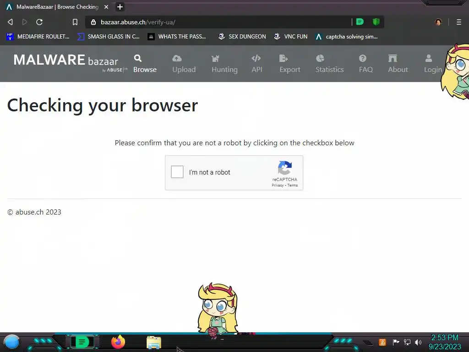Screen dimensions: 469x352
Task: Click the orange Java tray icon
Action: pos(382,342)
